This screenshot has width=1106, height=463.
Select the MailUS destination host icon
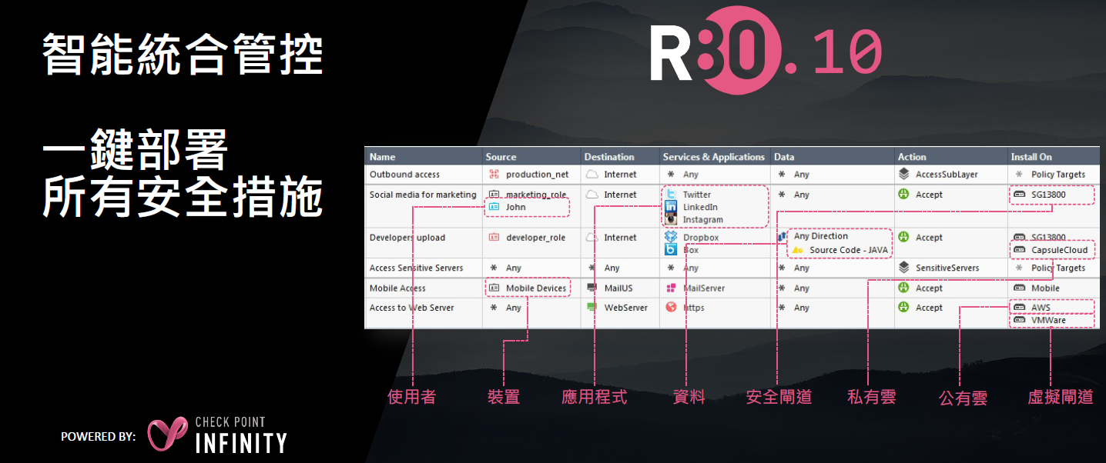pos(592,288)
